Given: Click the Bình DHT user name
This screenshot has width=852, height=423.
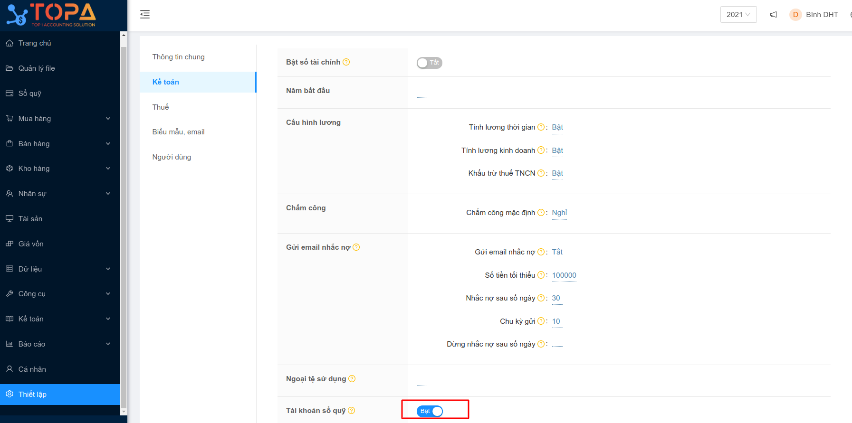Looking at the screenshot, I should click(x=822, y=15).
